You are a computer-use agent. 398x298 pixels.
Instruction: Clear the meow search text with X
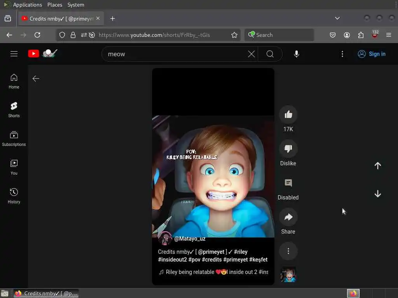251,54
